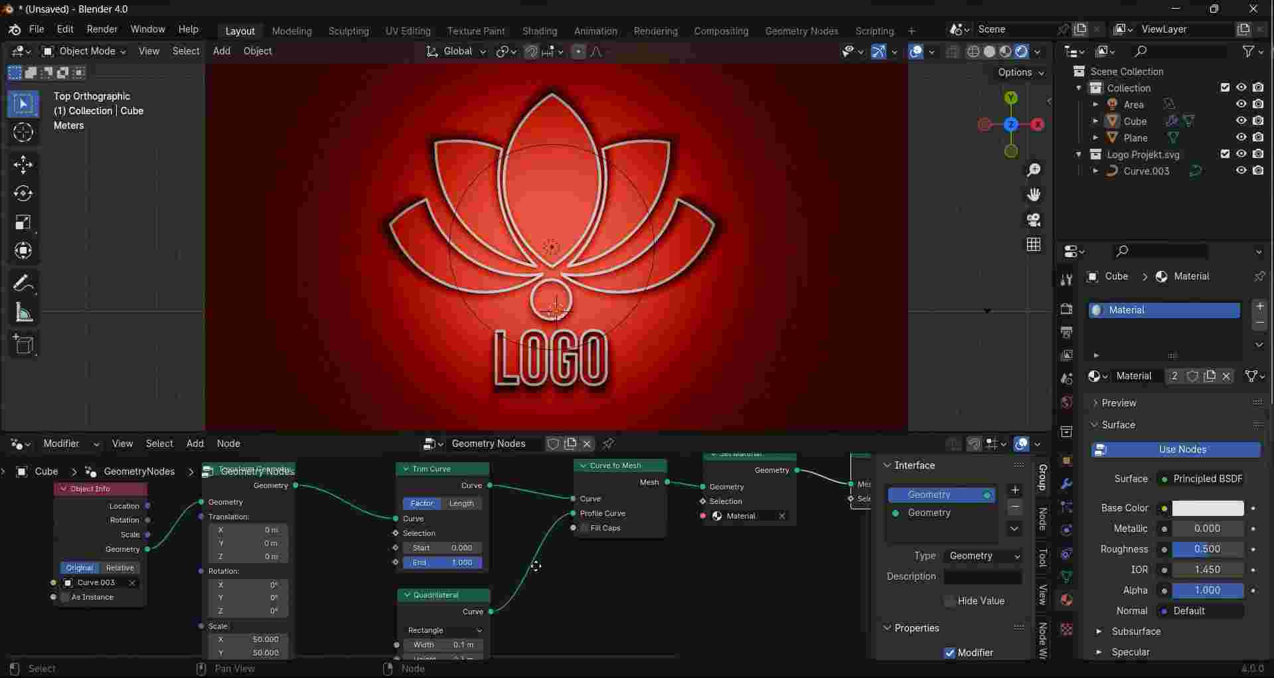Viewport: 1274px width, 678px height.
Task: Hide Curve.003 in viewport
Action: pos(1241,171)
